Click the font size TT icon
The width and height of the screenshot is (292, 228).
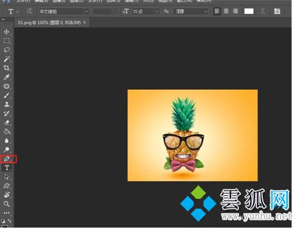coord(126,12)
